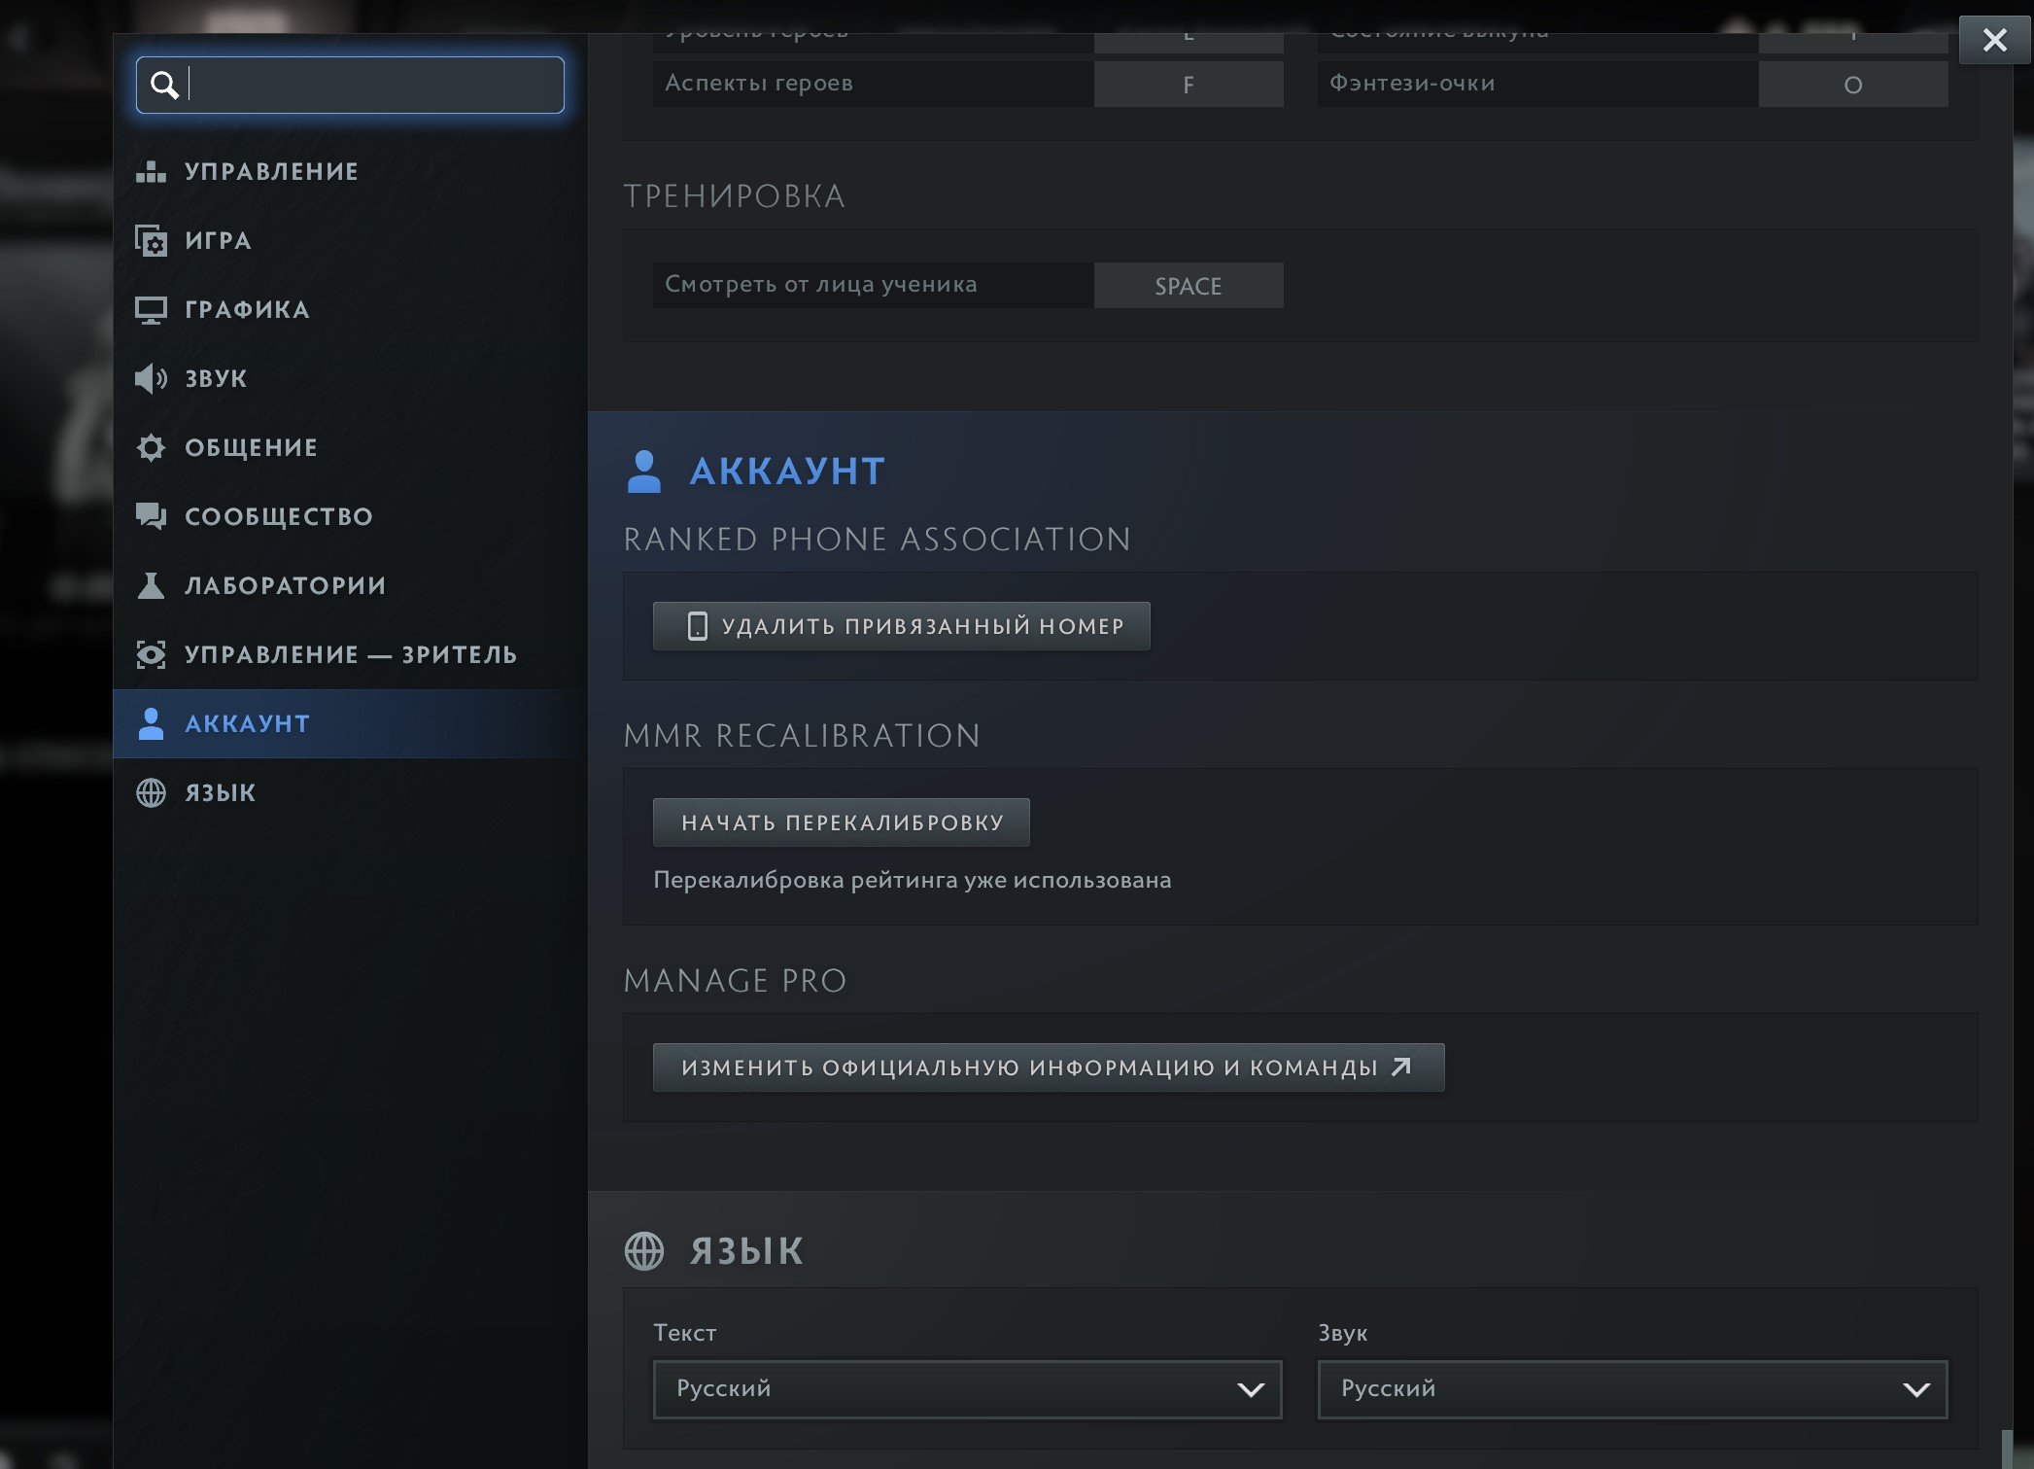2034x1469 pixels.
Task: Click УДАЛИТЬ ПРИВЯЗАННЫЙ НОМЕР button
Action: (901, 626)
